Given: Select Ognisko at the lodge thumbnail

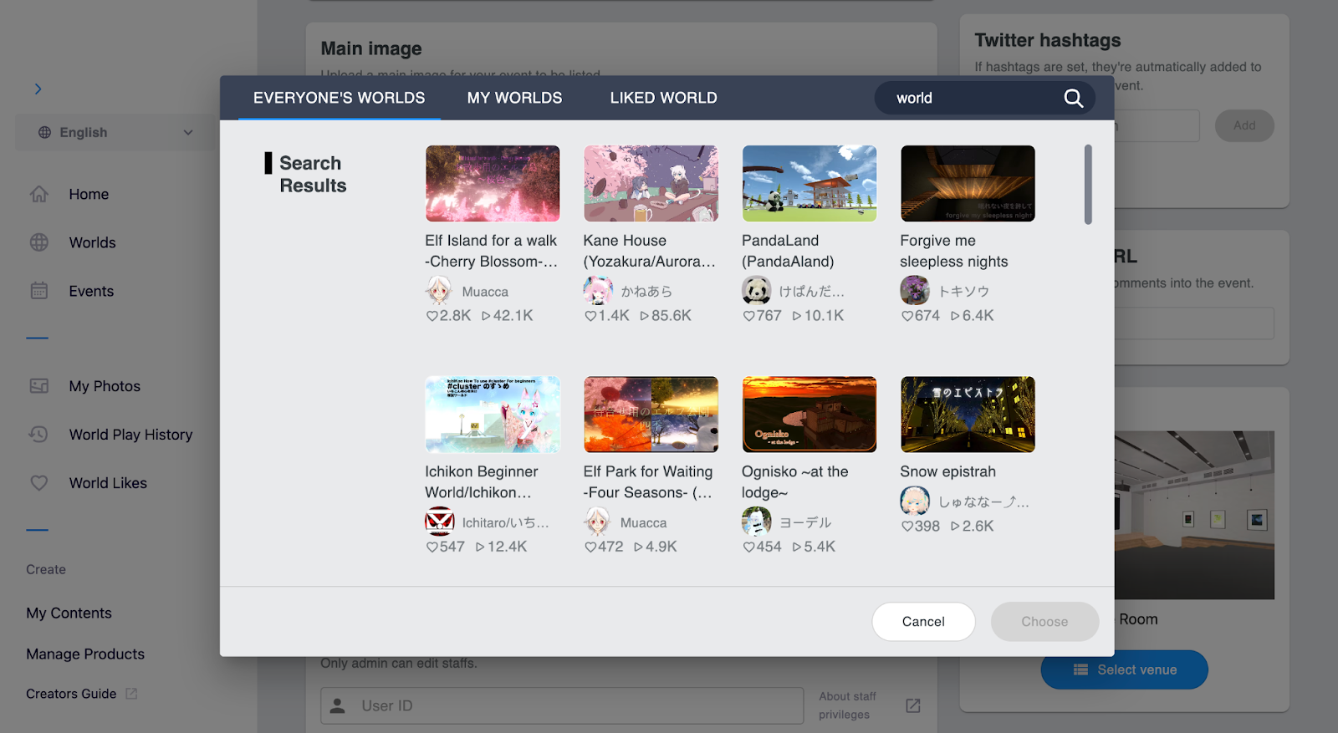Looking at the screenshot, I should point(809,415).
